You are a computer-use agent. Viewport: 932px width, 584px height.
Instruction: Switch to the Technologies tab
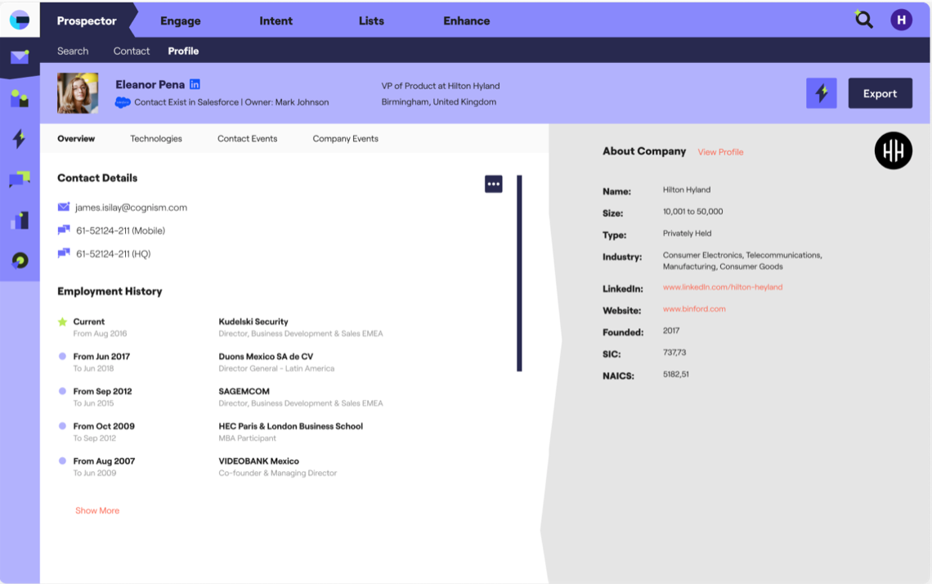[x=155, y=138]
